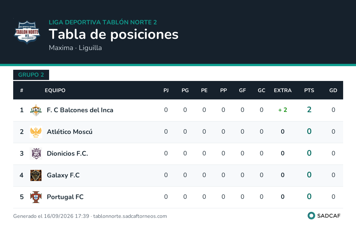Click the Galaxy F.C black shield crest

[36, 175]
